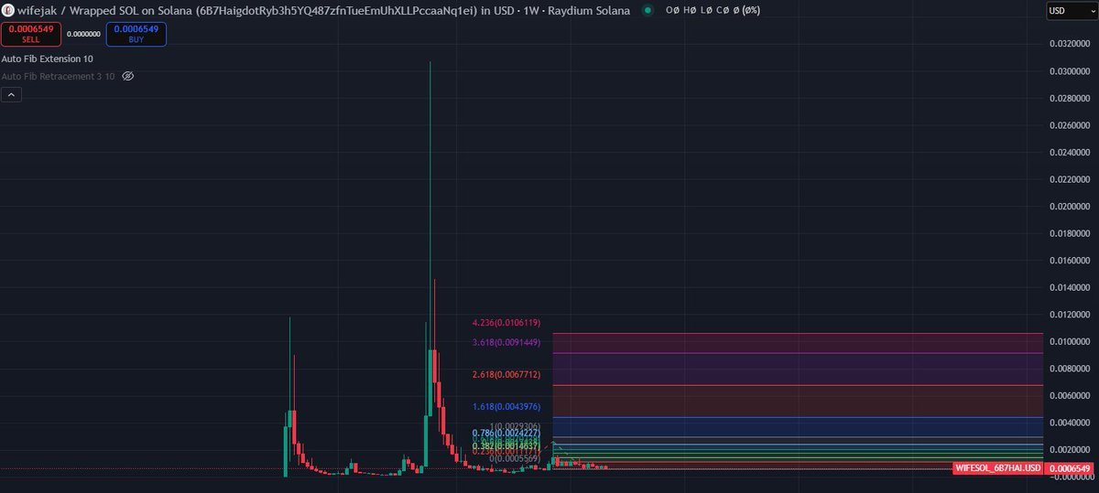Viewport: 1099px width, 493px height.
Task: Select the Auto Fib Retracement 3 10 label
Action: click(x=59, y=76)
